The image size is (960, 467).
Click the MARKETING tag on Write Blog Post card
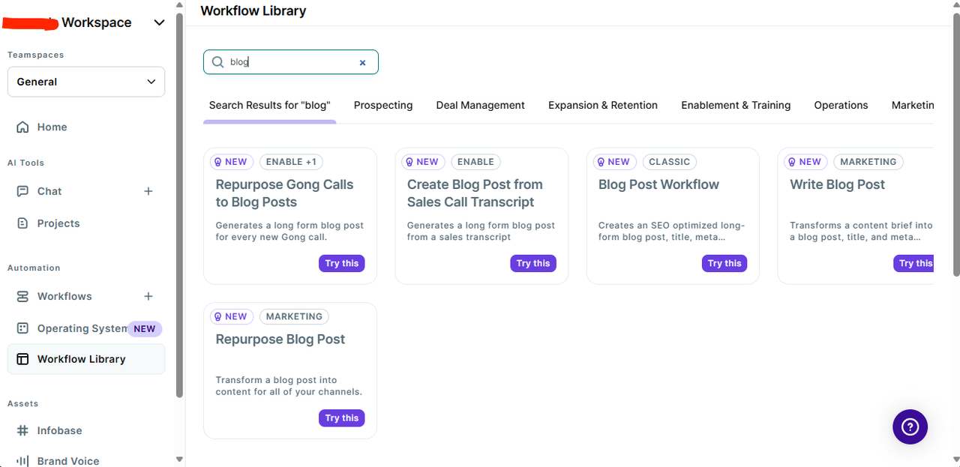(x=868, y=161)
